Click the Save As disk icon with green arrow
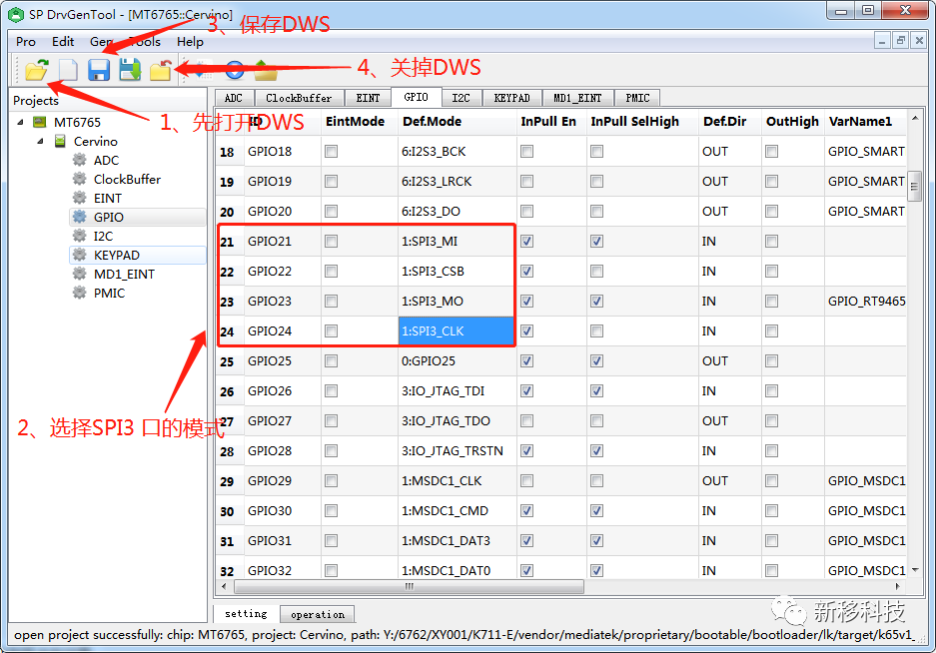936x653 pixels. point(130,70)
